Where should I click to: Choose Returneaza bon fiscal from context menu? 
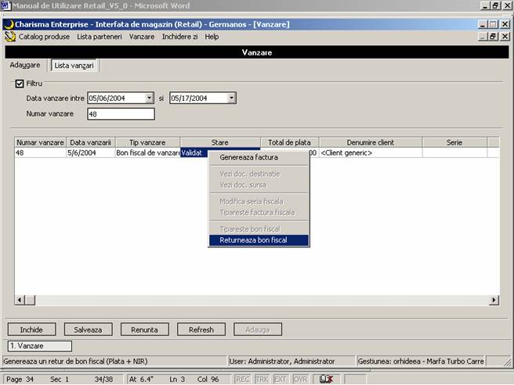[x=259, y=240]
